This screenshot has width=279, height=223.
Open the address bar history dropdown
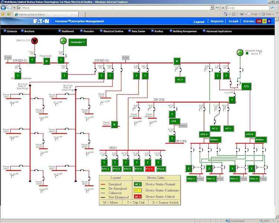tap(212, 8)
